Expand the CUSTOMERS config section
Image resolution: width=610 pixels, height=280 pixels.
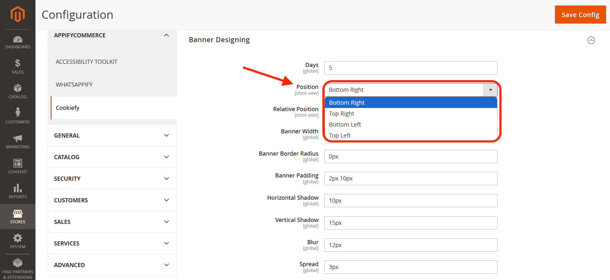(112, 200)
